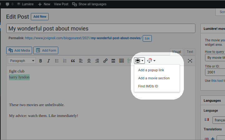Screen dimensions: 225x140
Task: Insert a Read More tag
Action: click(113, 61)
